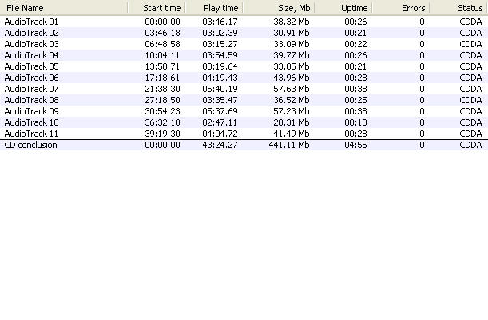Choose AudioTrack 03 entry
Viewport: 488px width, 320px height.
tap(31, 44)
